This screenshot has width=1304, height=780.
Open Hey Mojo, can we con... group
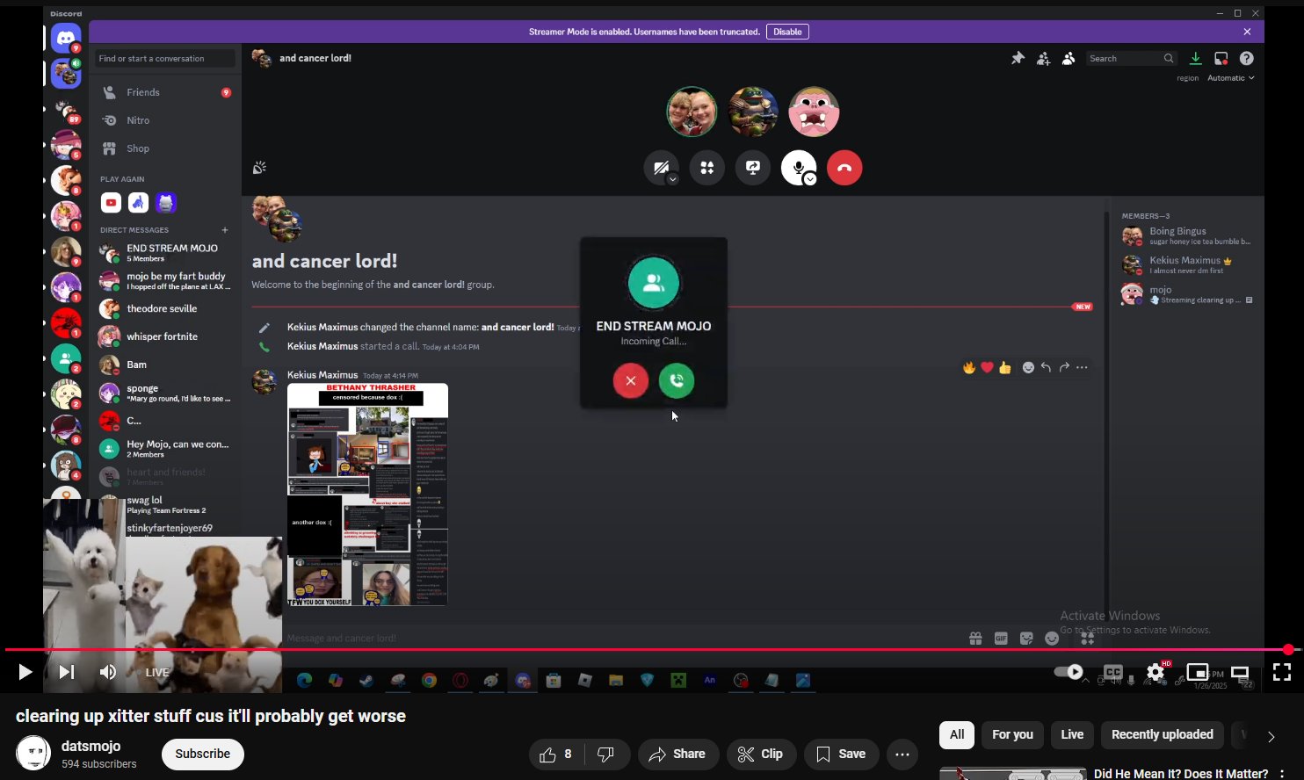pyautogui.click(x=165, y=449)
